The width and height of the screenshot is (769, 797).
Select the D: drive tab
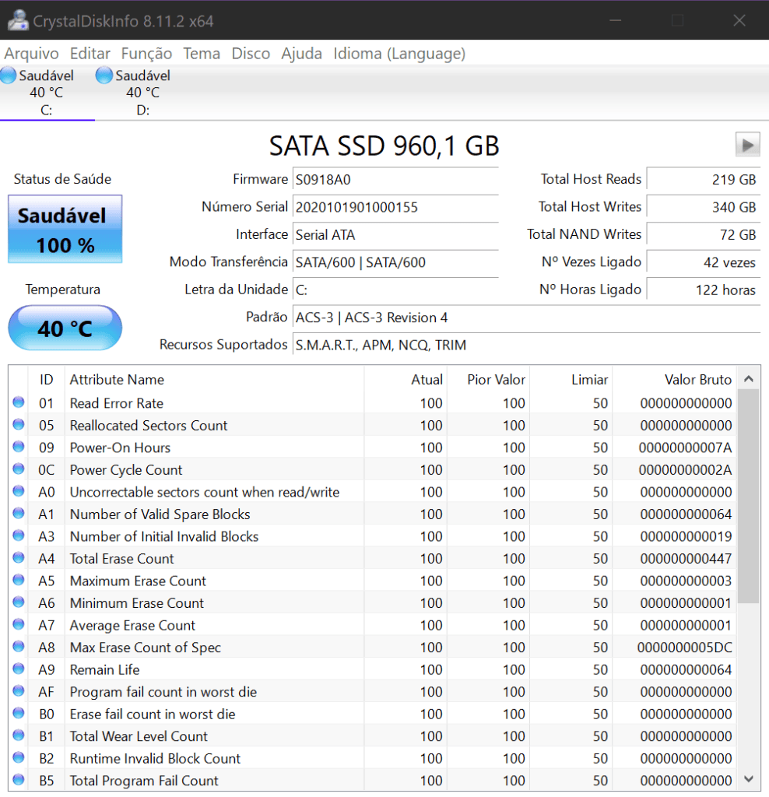tap(142, 93)
